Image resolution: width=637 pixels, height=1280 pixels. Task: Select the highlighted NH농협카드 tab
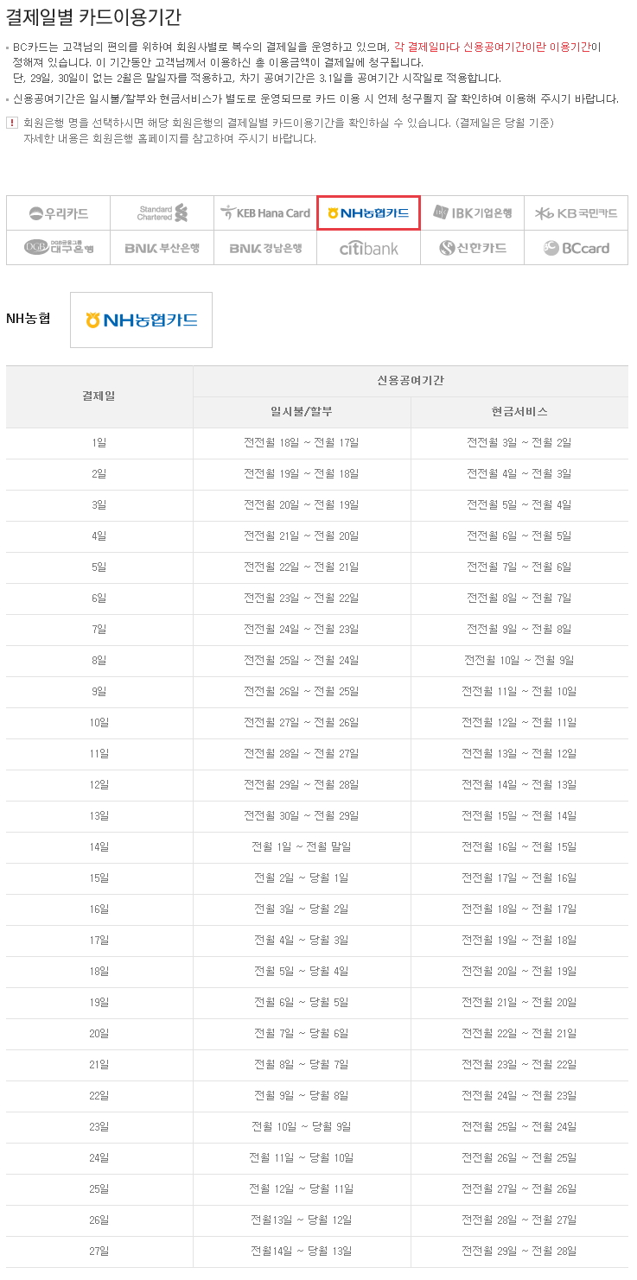point(368,212)
